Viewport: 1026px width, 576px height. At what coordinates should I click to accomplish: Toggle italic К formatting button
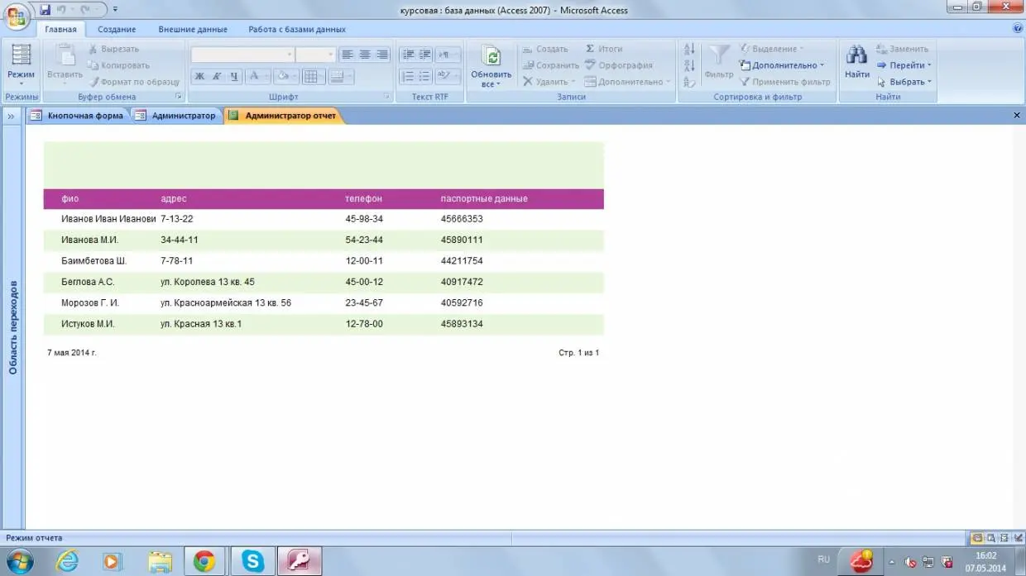click(x=217, y=77)
